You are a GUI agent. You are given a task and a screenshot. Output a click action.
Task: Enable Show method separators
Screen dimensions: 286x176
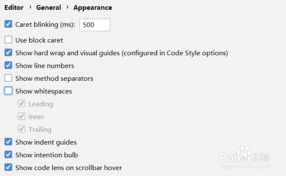[x=8, y=78]
